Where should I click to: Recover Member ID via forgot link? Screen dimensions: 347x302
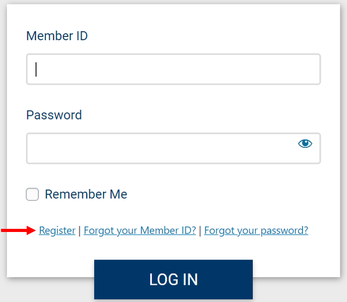140,230
